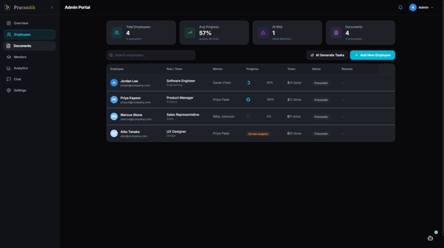The width and height of the screenshot is (444, 248).
Task: Click Jordan Lee's JL avatar
Action: (114, 83)
